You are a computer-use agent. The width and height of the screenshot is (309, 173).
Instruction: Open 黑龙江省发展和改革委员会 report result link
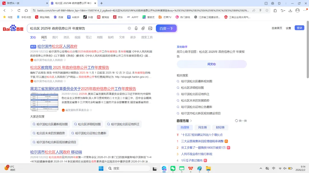coord(83,89)
